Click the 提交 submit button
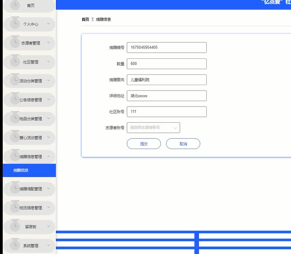Viewport: 291px width, 254px height. click(144, 143)
